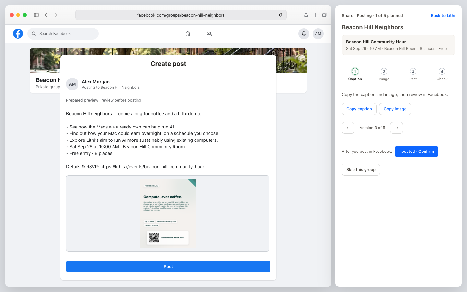Open the Facebook home icon
This screenshot has width=467, height=292.
tap(188, 34)
